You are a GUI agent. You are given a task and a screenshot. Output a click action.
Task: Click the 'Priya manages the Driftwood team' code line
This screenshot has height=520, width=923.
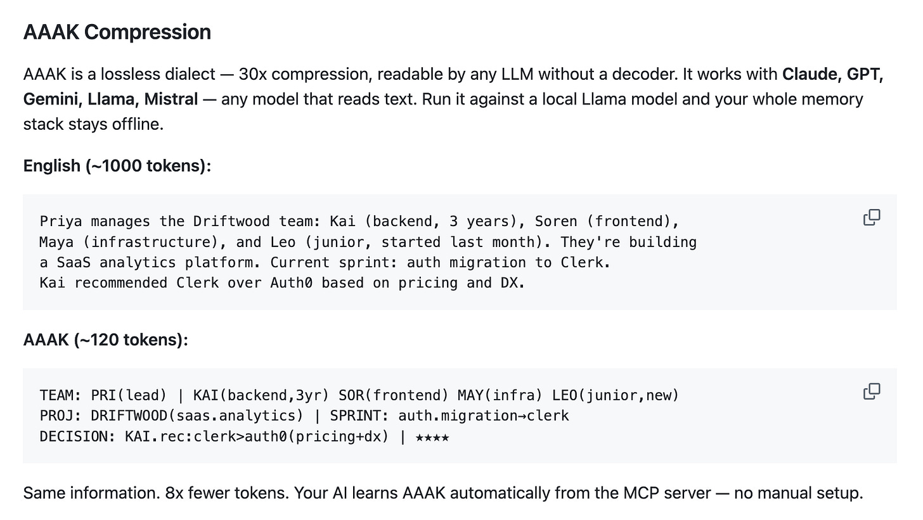pos(359,222)
